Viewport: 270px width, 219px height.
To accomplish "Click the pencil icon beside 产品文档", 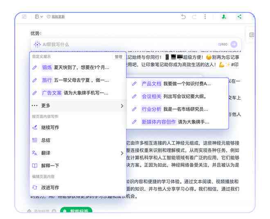I will pos(134,84).
